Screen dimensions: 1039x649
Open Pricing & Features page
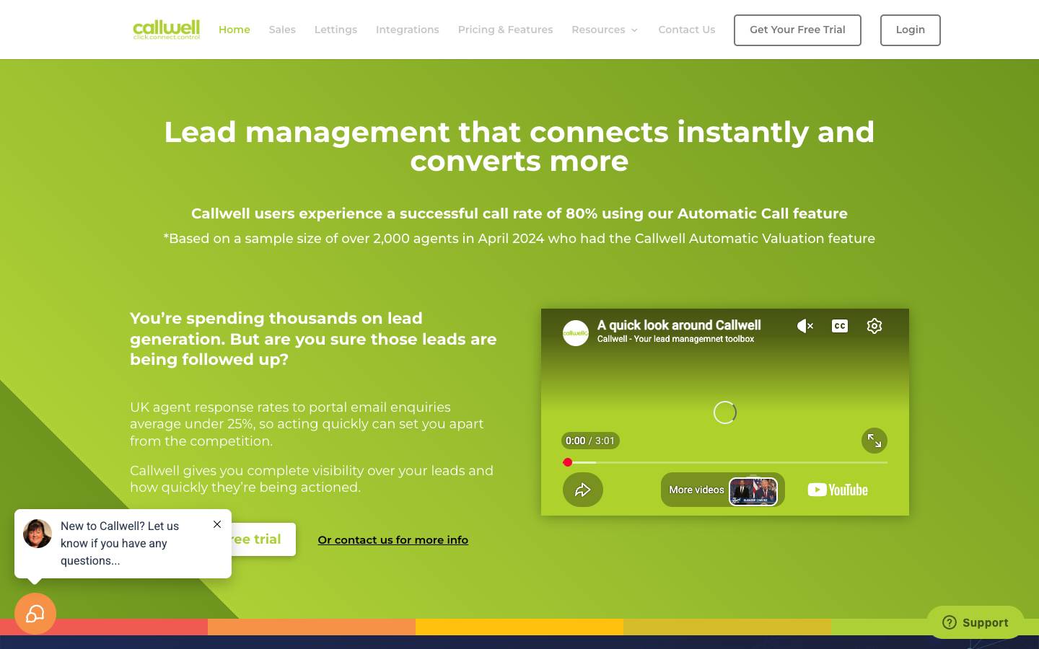[x=505, y=30]
